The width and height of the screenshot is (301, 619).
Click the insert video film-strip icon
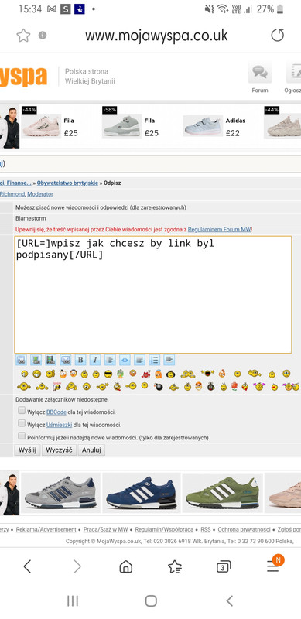(x=50, y=360)
